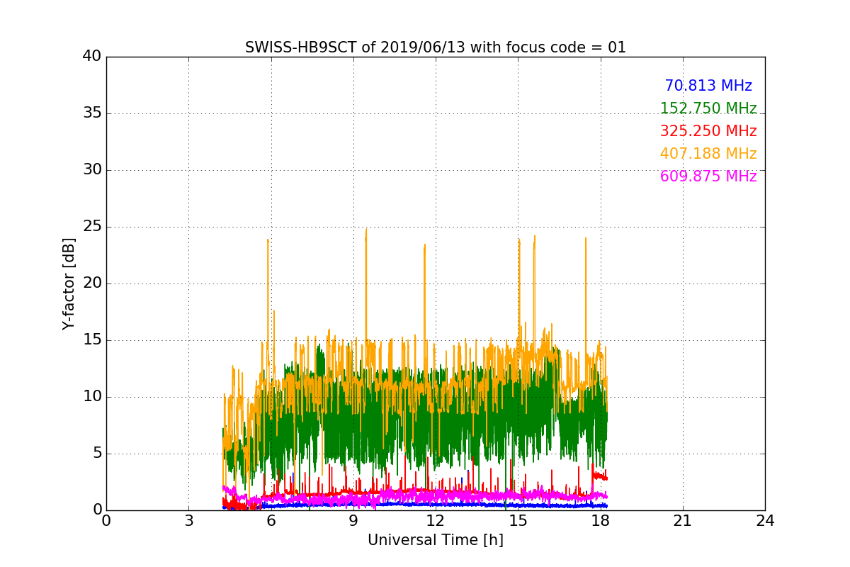The height and width of the screenshot is (567, 850).
Task: Click the y-axis tick label 35
Action: click(92, 113)
